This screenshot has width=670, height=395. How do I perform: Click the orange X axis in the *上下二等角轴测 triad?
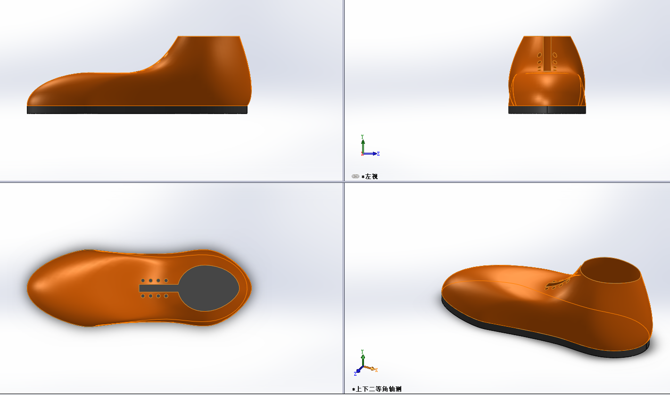pyautogui.click(x=371, y=369)
